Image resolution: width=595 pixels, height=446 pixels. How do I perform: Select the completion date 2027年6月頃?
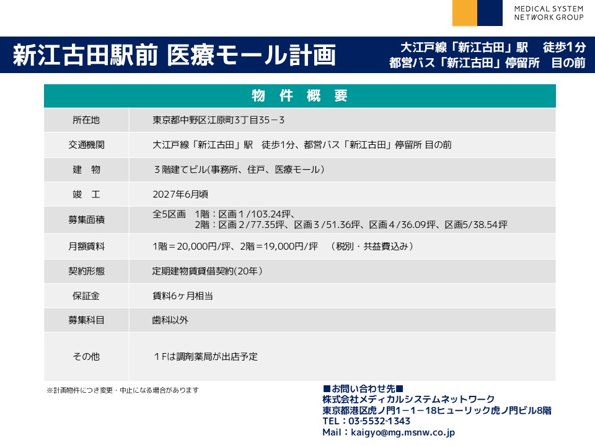180,195
